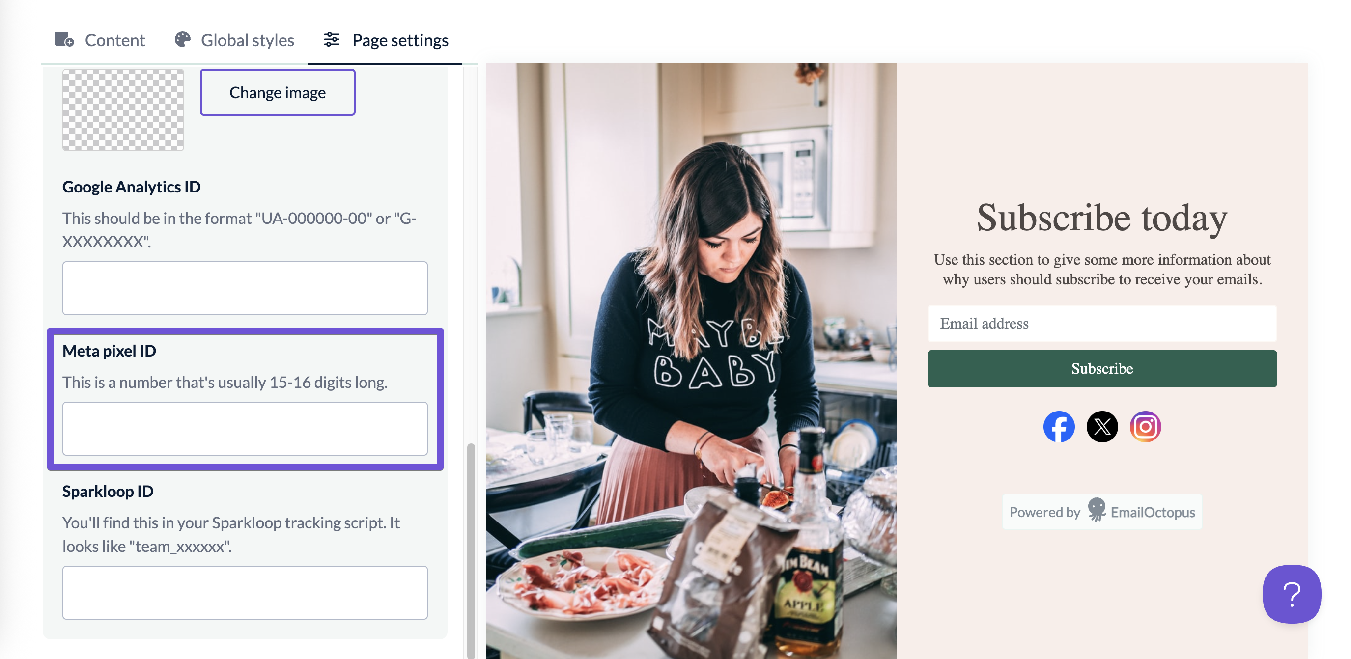Focus the Google Analytics ID field
Image resolution: width=1351 pixels, height=659 pixels.
click(x=245, y=288)
